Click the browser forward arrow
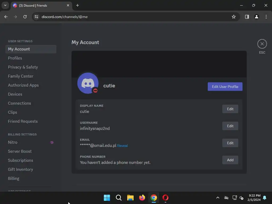 (x=15, y=17)
